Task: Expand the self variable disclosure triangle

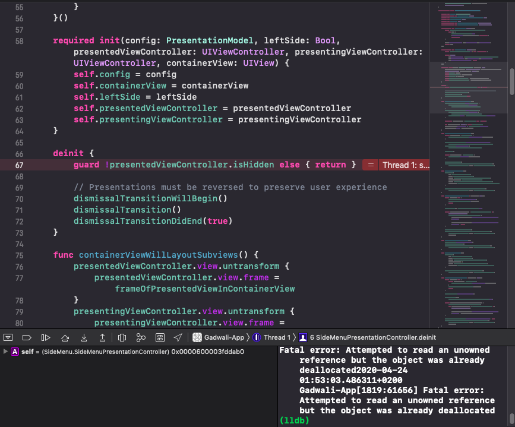Action: (5, 352)
